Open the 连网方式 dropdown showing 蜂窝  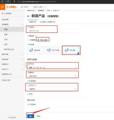coord(53,67)
